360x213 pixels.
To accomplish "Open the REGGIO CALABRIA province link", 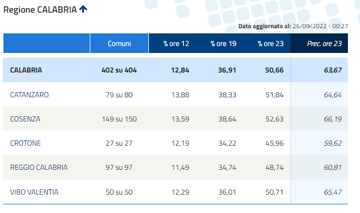I will point(39,168).
